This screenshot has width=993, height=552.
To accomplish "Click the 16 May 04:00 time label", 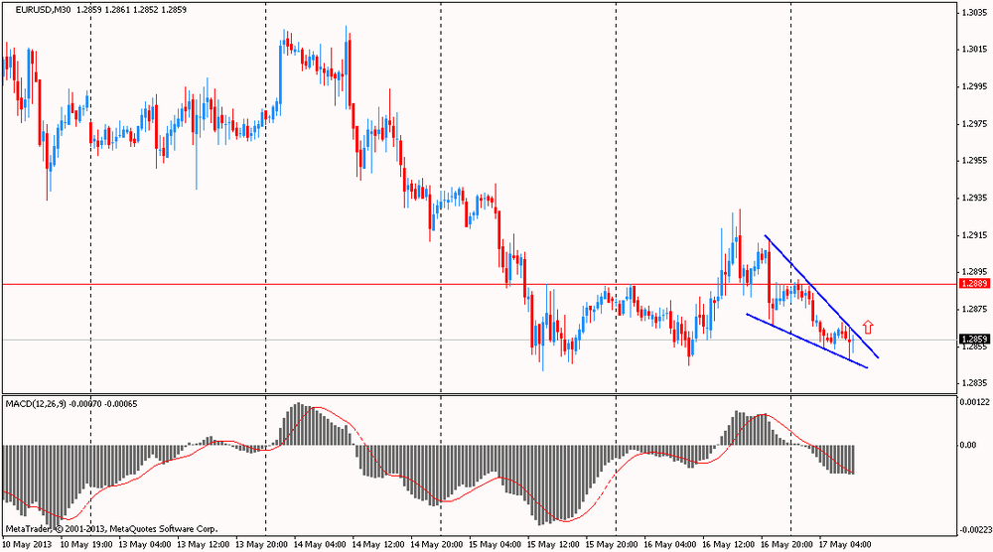I will [x=670, y=544].
